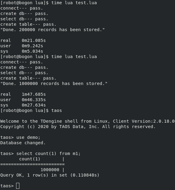Image resolution: width=175 pixels, height=190 pixels.
Task: Click the '1000000 records has been stored' line
Action: pos(54,83)
